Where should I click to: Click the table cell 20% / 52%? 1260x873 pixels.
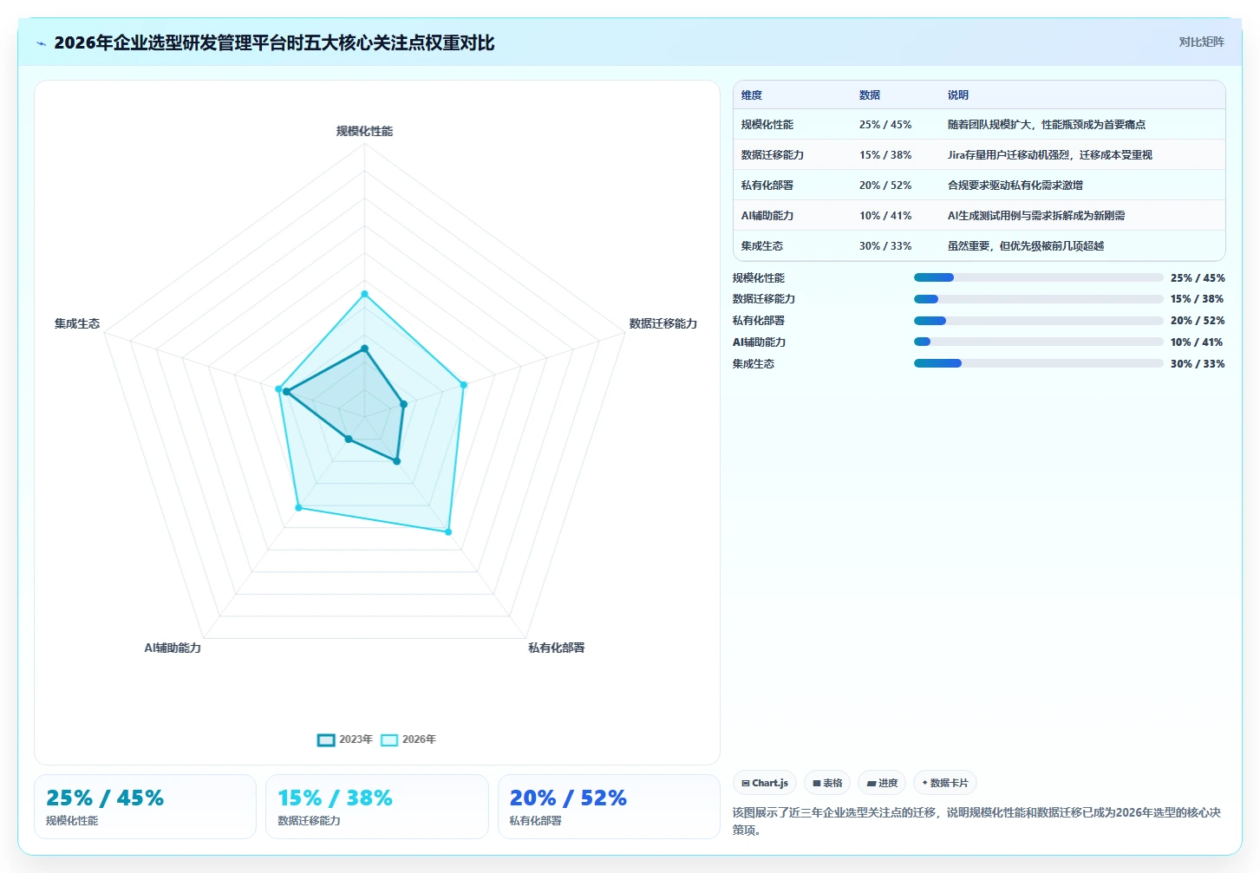pyautogui.click(x=885, y=186)
